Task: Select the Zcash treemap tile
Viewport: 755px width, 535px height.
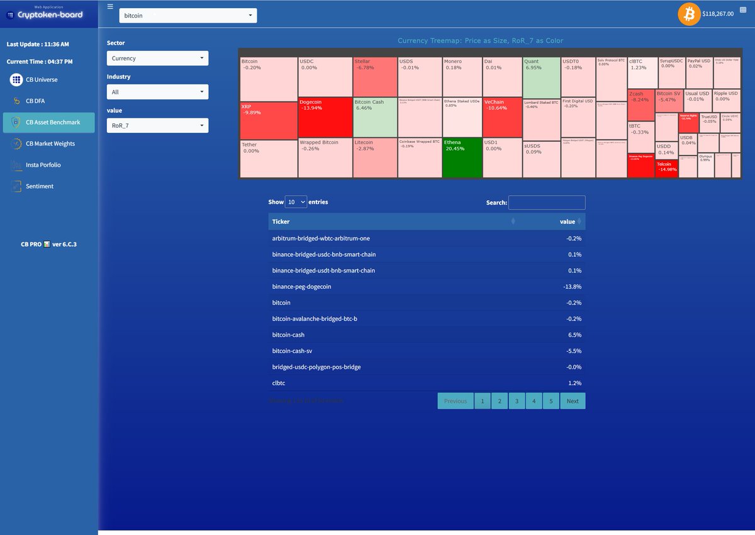Action: (x=640, y=105)
